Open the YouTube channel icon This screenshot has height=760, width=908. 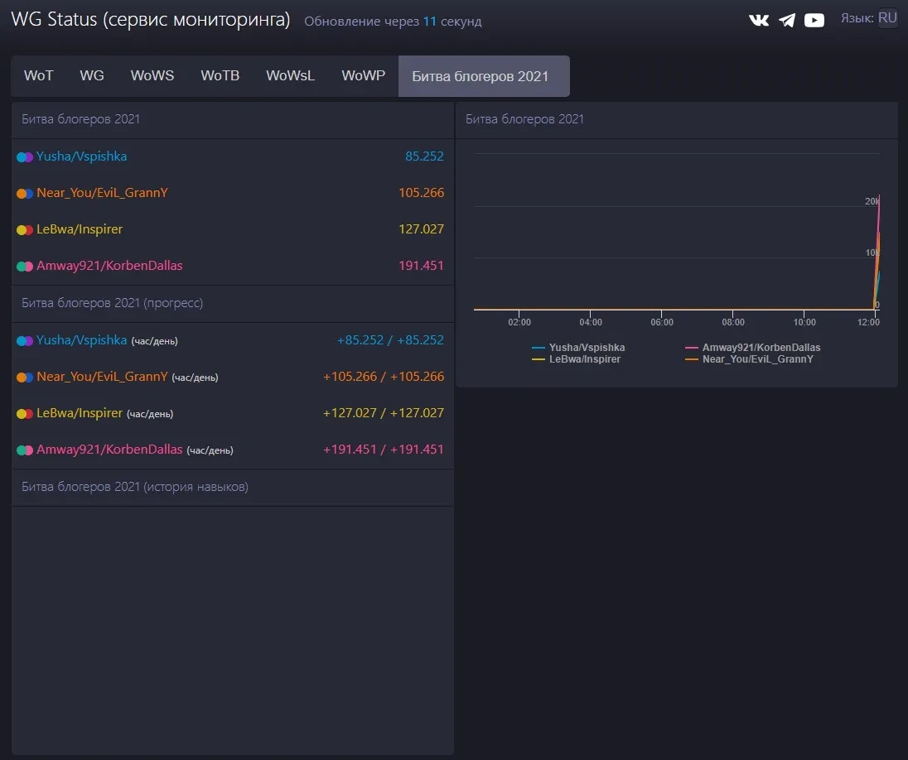(814, 20)
